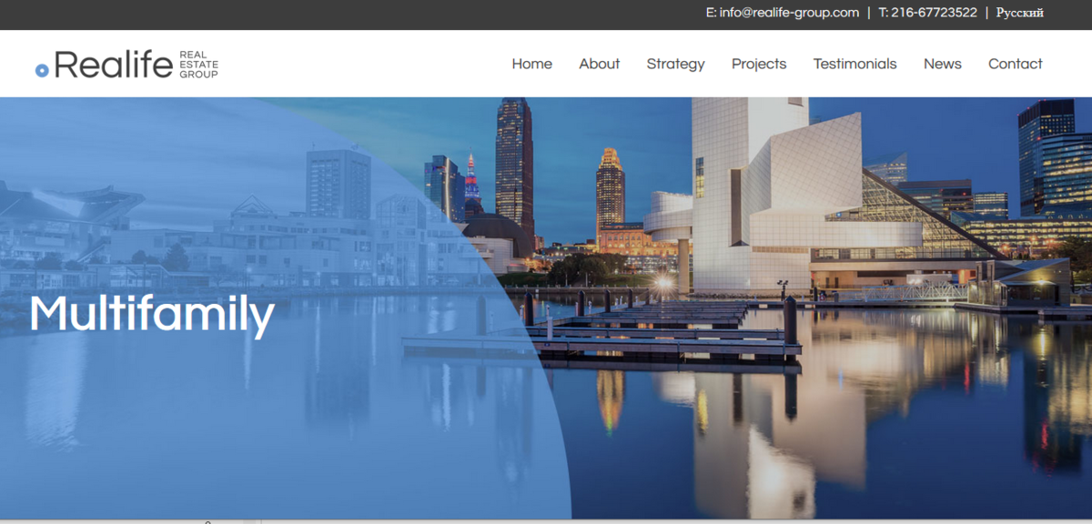
Task: Select Projects in the navigation bar
Action: 759,64
